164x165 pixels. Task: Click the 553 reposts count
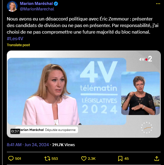55,158
